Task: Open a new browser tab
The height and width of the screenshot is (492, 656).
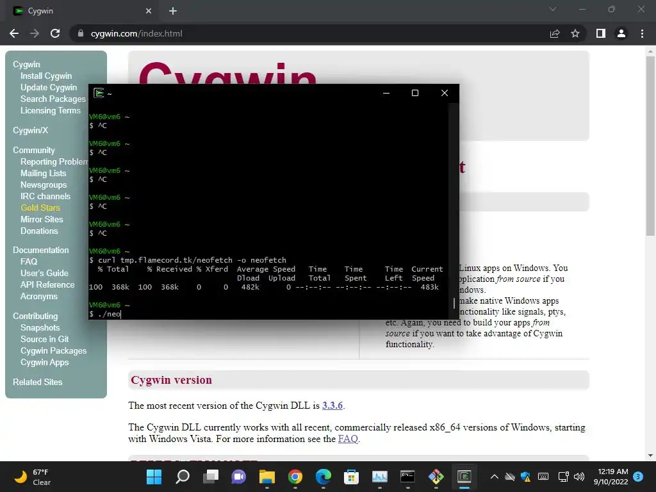Action: pos(173,12)
